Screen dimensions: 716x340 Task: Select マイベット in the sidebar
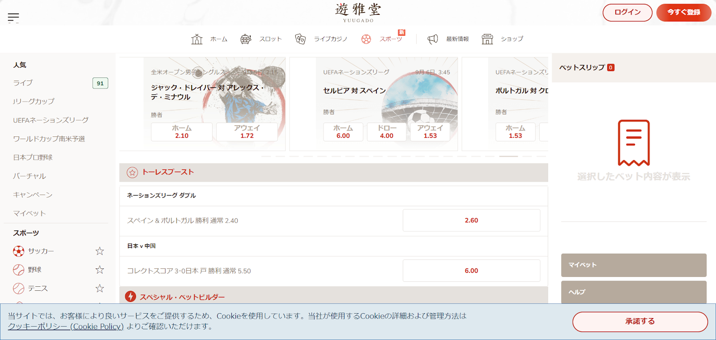[30, 214]
